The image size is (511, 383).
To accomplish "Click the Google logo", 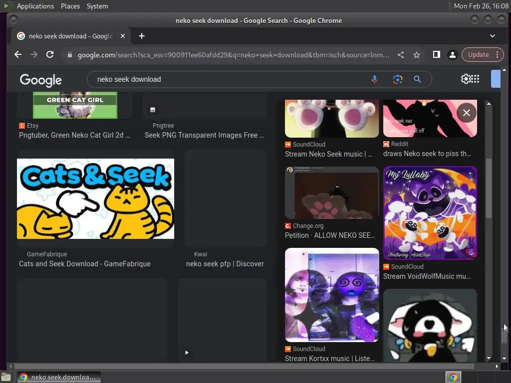I will click(x=41, y=80).
